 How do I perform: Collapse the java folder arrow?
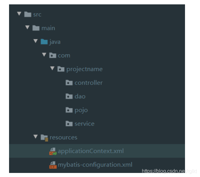pyautogui.click(x=36, y=42)
